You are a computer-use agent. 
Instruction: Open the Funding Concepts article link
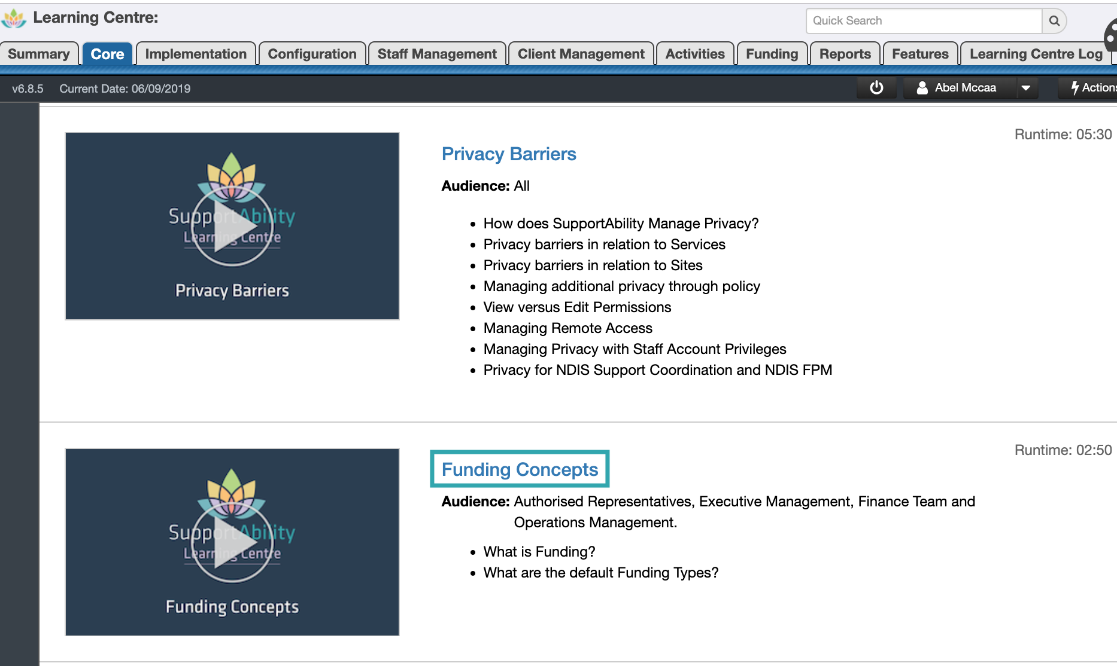tap(519, 470)
